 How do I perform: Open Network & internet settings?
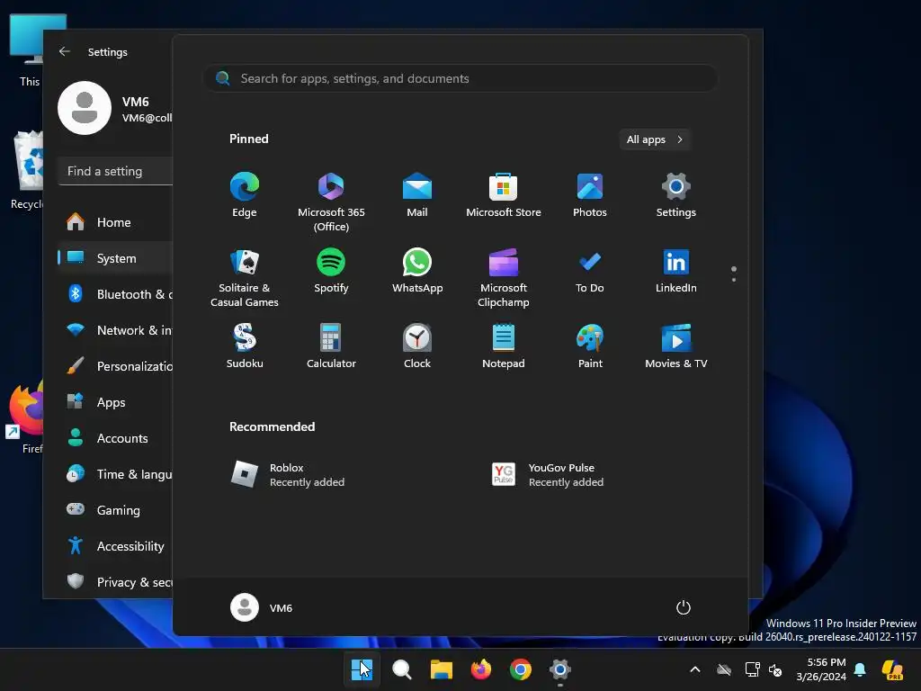[x=116, y=330]
